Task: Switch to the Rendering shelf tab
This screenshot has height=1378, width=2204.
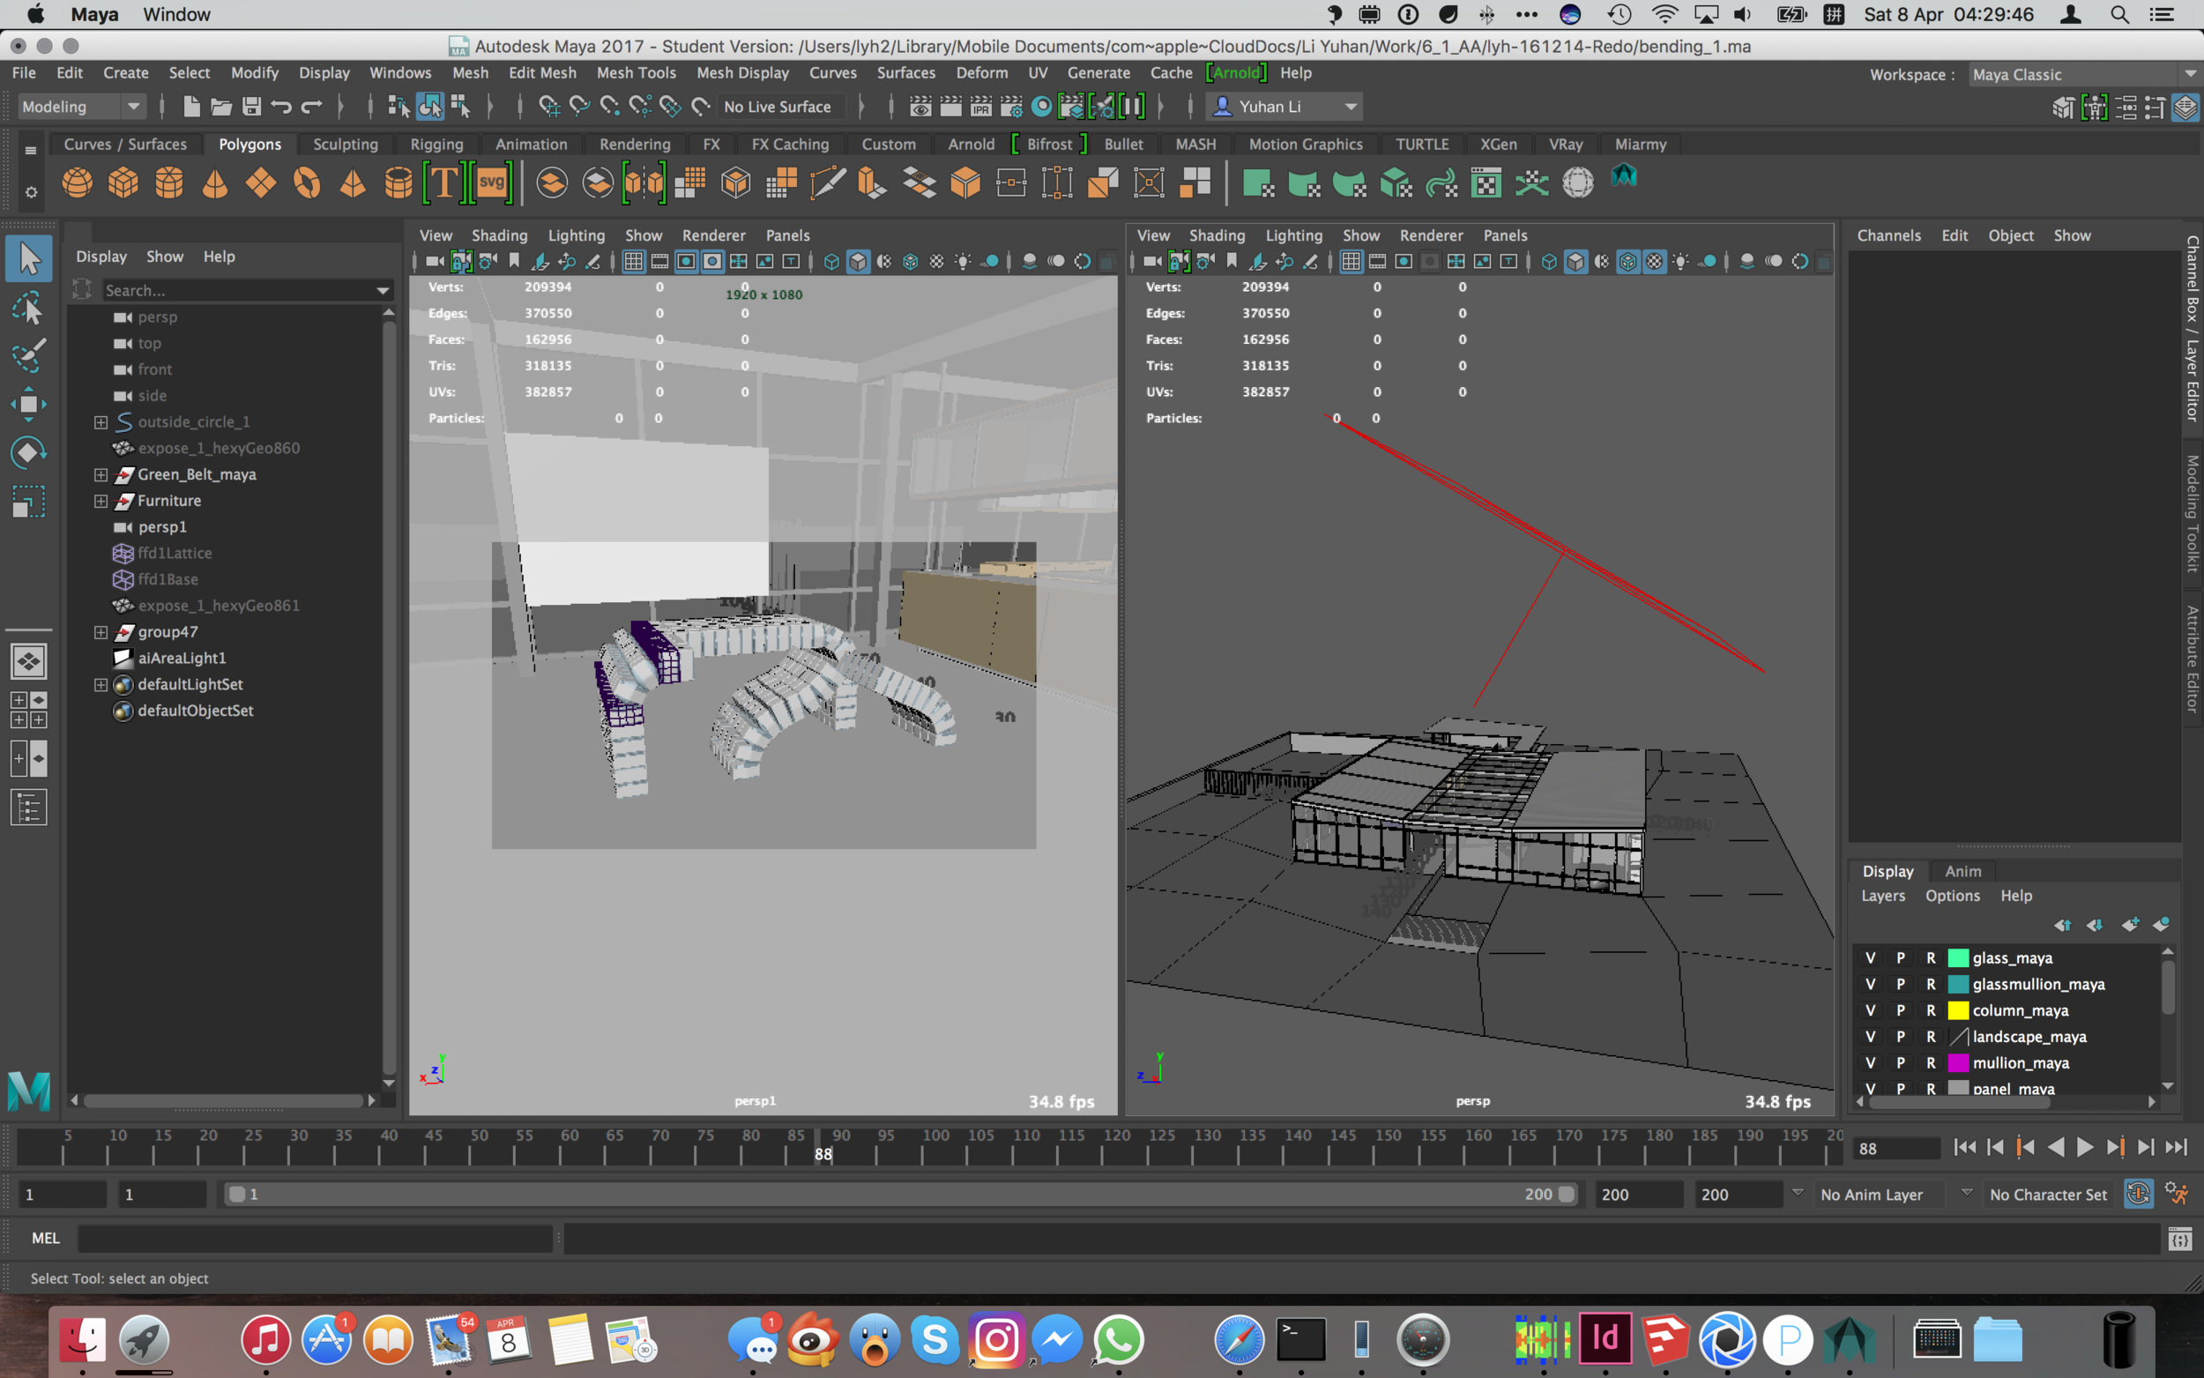Action: (634, 144)
